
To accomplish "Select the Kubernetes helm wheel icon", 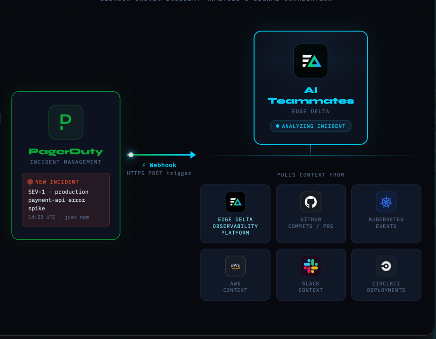I will [386, 202].
